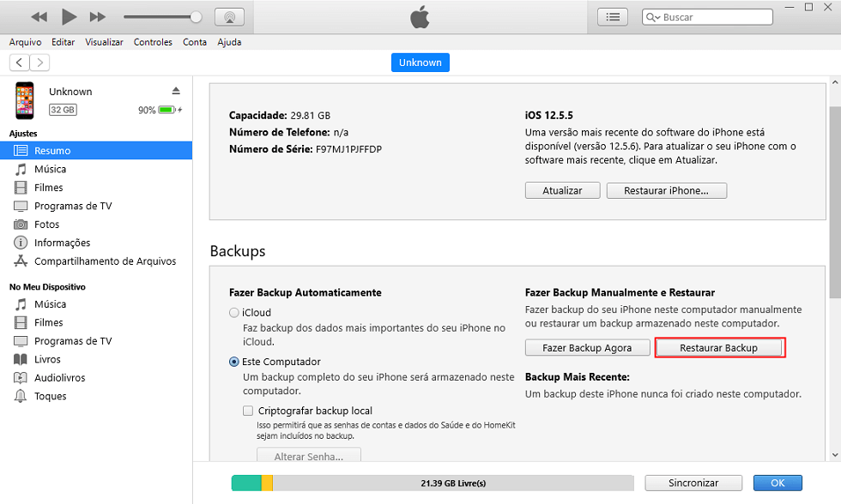This screenshot has height=504, width=841.
Task: Click the green segment of storage bar
Action: 247,483
